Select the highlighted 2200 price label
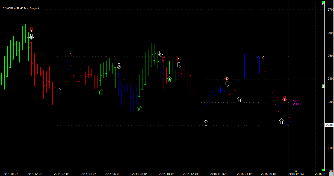The image size is (334, 176). [x=329, y=125]
